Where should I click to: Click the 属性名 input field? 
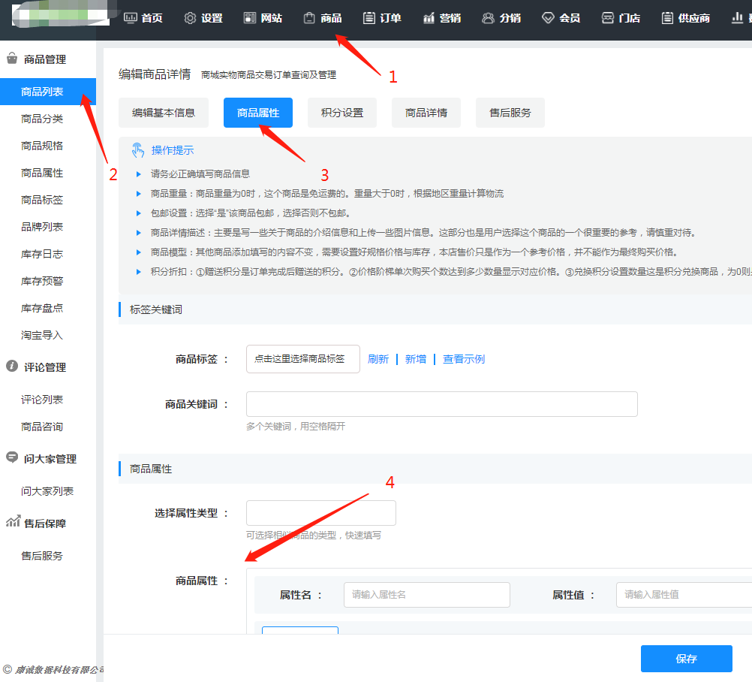[426, 594]
